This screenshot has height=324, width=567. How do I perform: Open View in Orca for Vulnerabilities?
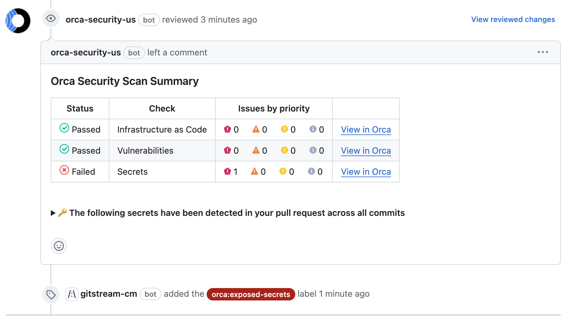tap(366, 151)
